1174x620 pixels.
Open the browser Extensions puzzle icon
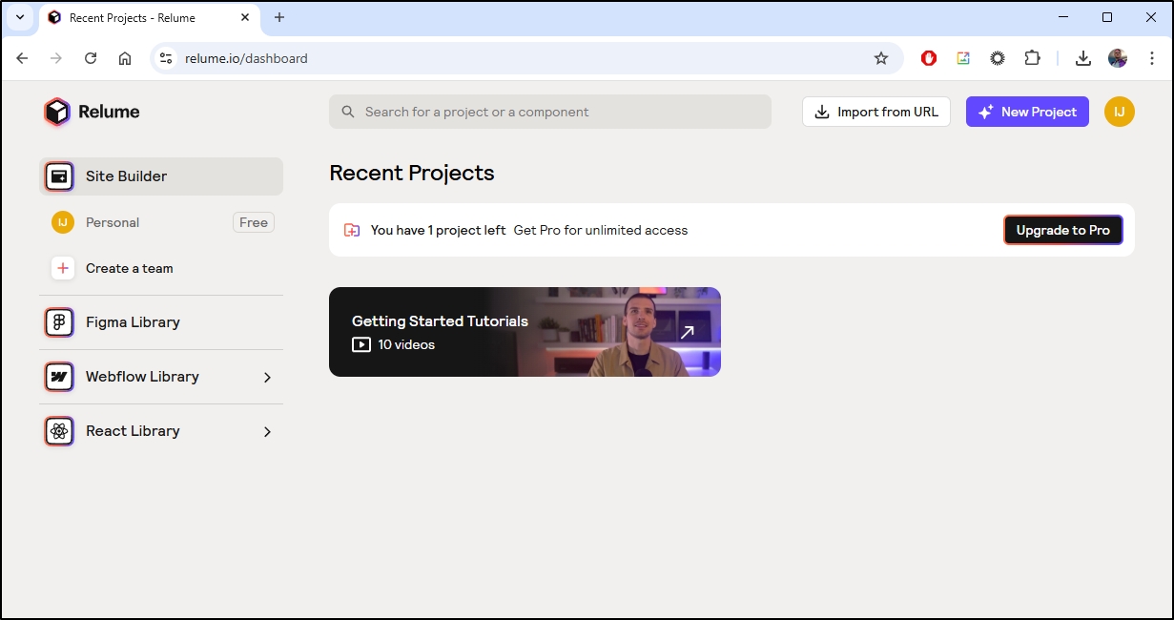[x=1032, y=58]
